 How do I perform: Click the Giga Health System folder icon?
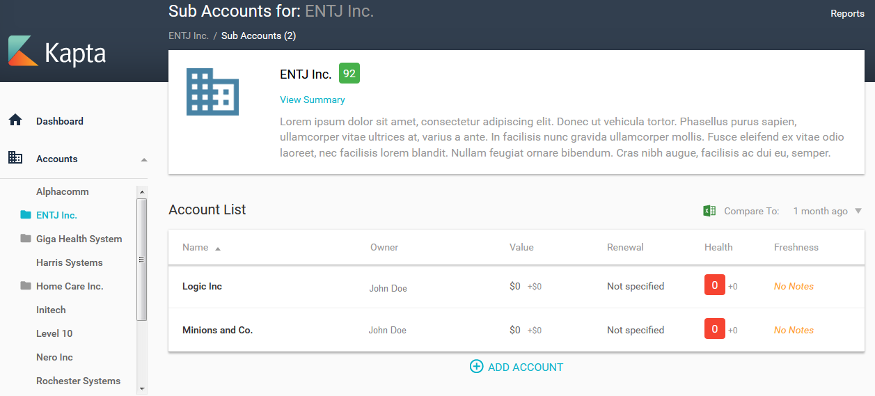tap(26, 239)
